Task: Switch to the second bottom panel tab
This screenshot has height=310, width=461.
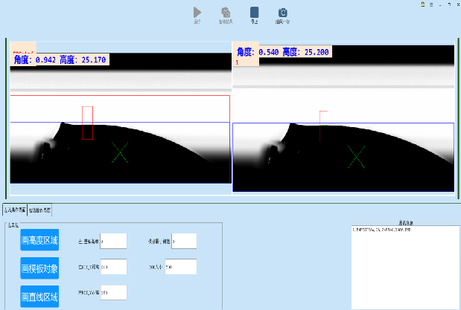Action: tap(39, 210)
